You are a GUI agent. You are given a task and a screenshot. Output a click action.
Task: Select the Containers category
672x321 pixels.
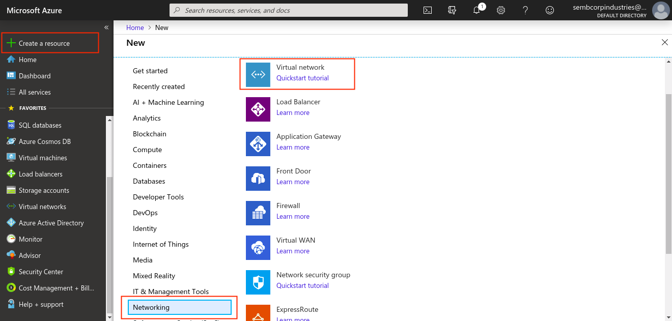pos(150,165)
